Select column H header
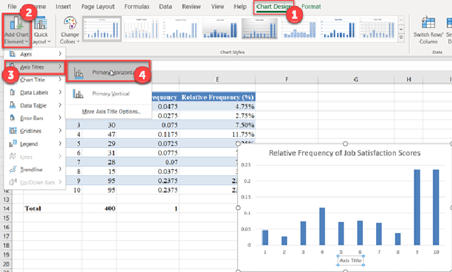This screenshot has width=452, height=272. pos(408,80)
